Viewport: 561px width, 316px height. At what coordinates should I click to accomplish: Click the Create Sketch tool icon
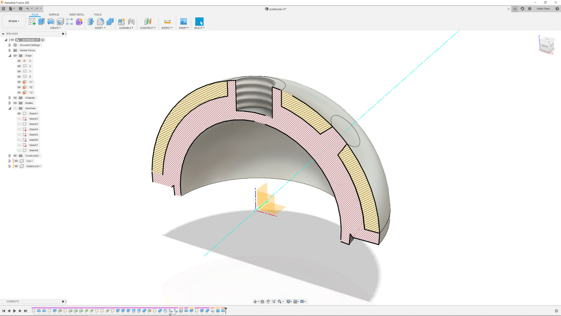pos(32,22)
